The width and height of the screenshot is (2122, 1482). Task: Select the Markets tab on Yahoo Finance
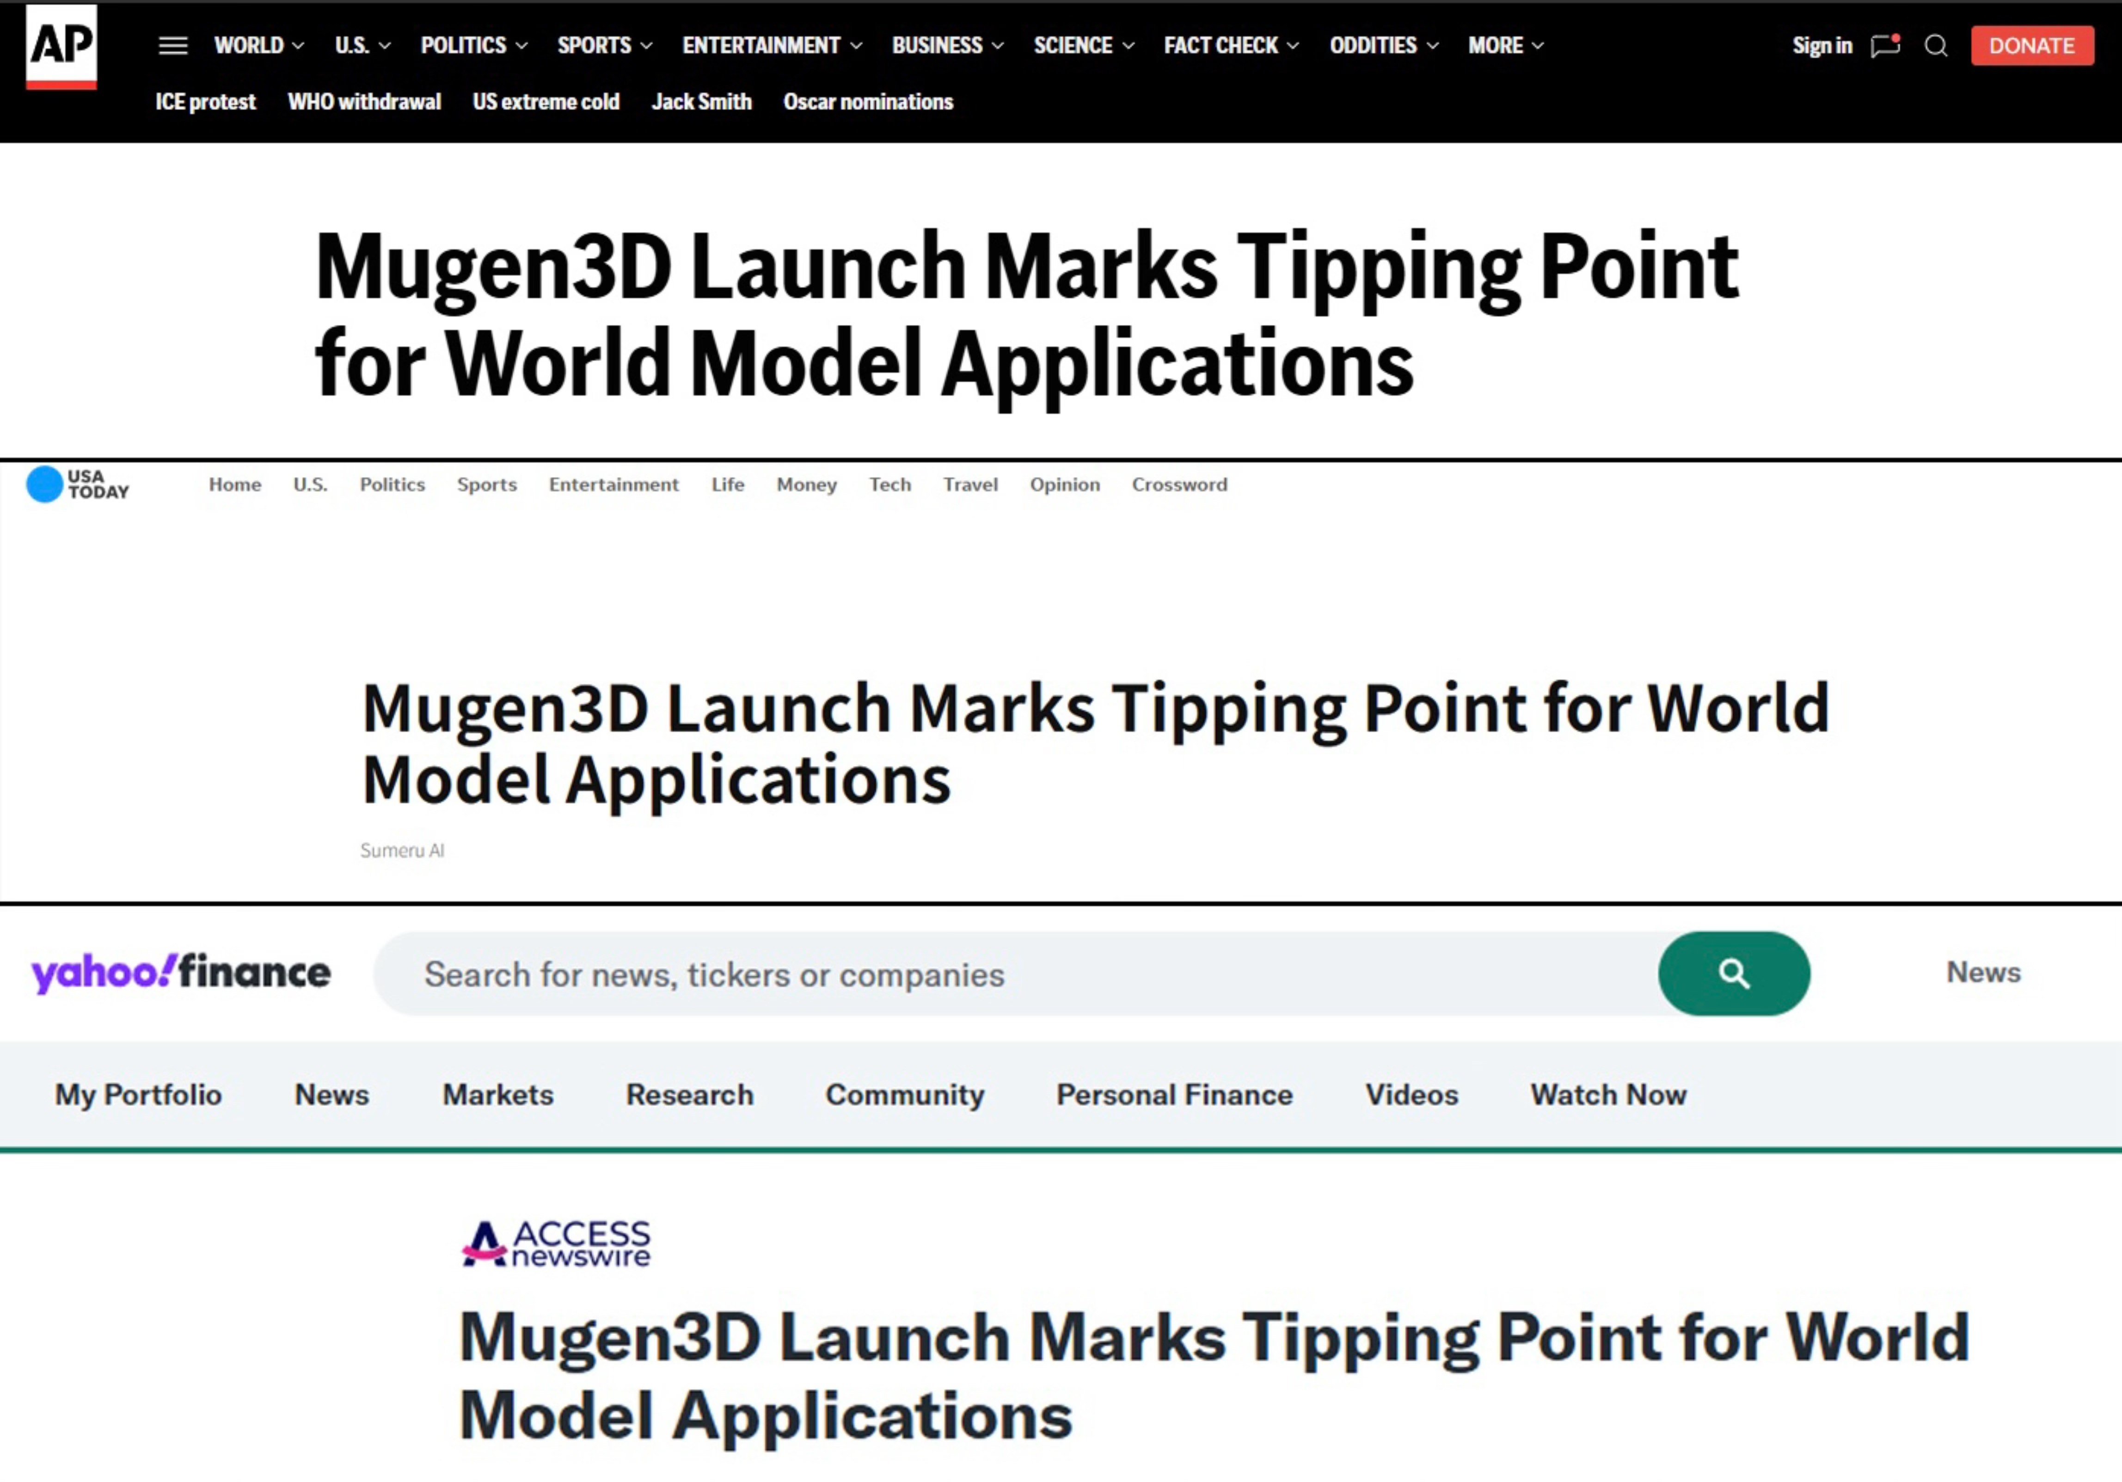pos(497,1095)
